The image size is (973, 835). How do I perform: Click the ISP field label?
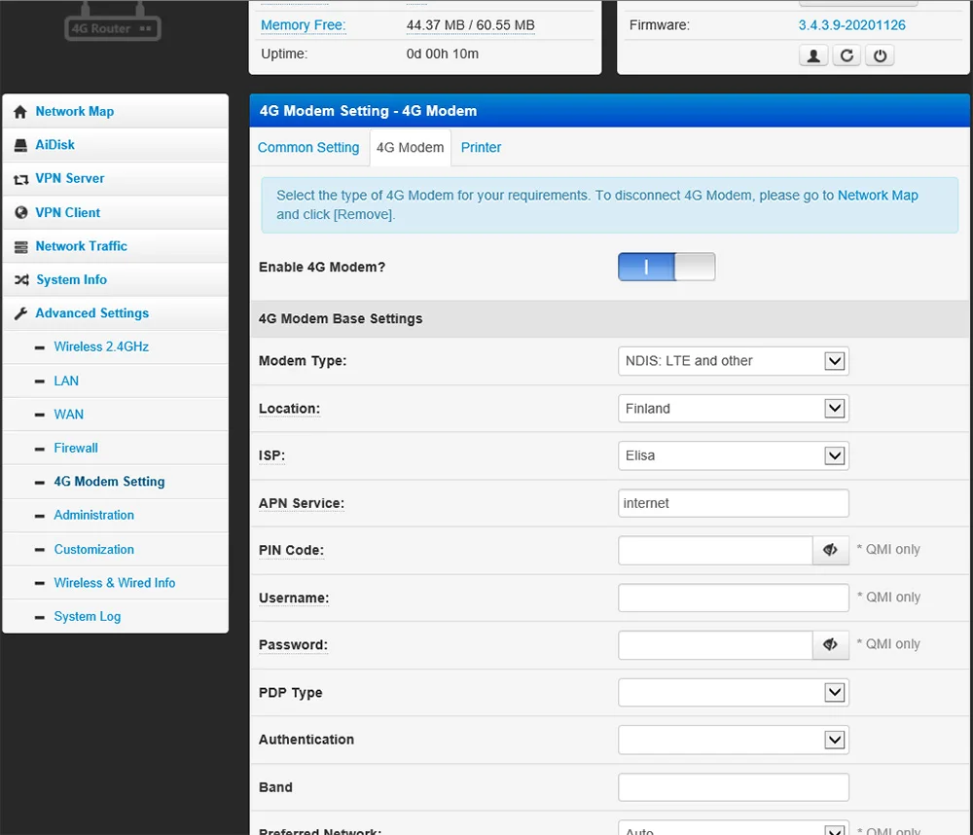271,455
